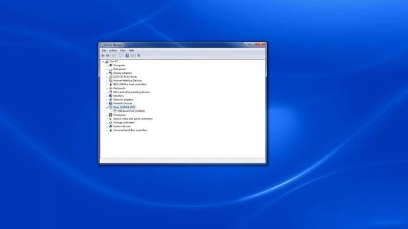Select the Portable Devices label
Image resolution: width=408 pixels, height=229 pixels.
122,104
